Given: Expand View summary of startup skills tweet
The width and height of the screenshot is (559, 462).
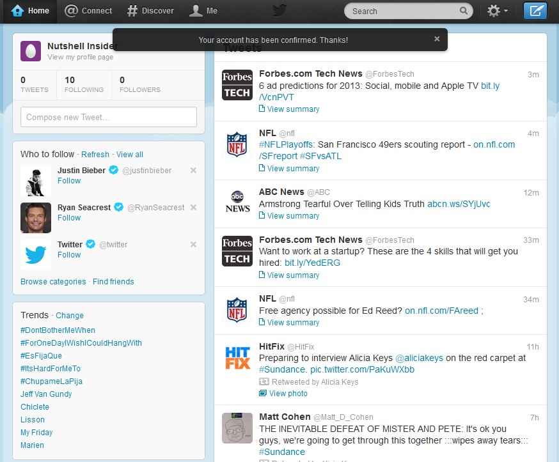Looking at the screenshot, I should tap(289, 275).
